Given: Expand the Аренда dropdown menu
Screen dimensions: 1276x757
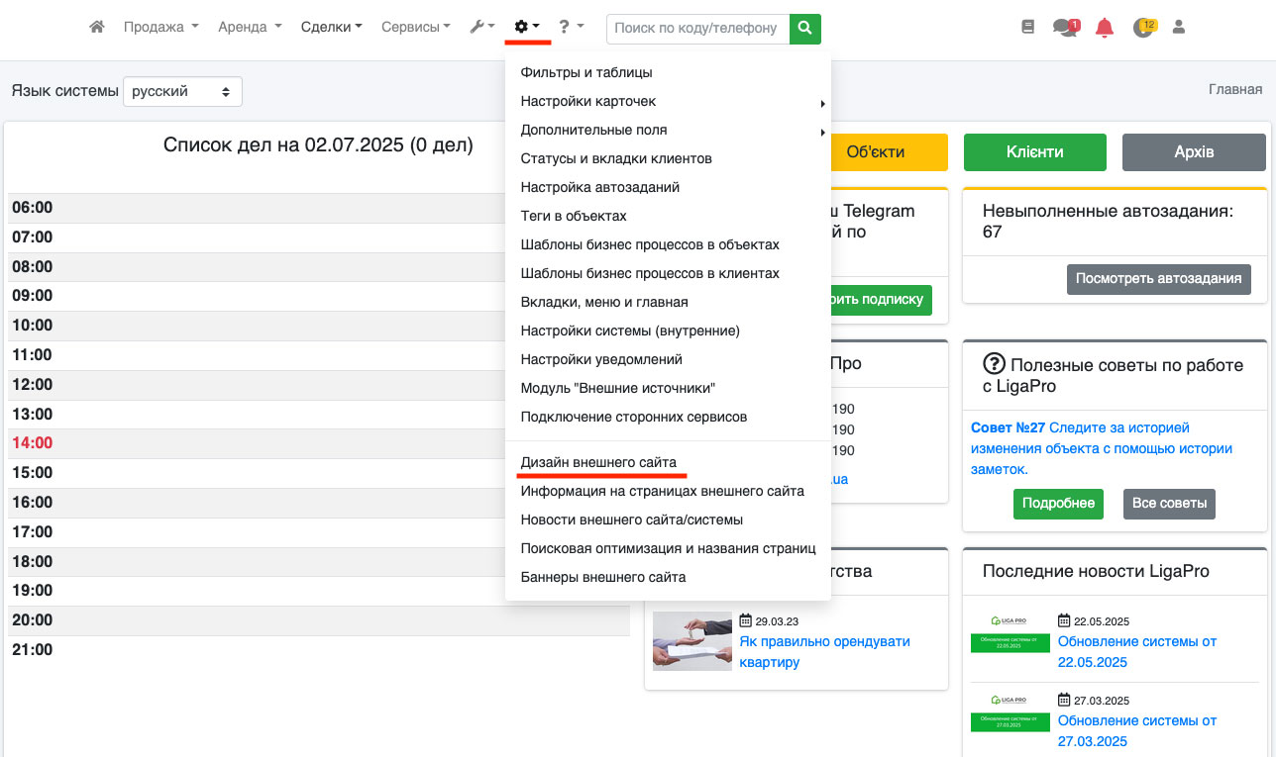Looking at the screenshot, I should coord(250,28).
